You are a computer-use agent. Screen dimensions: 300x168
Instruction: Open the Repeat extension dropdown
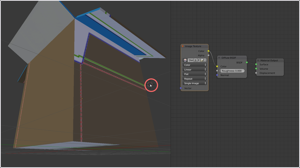pyautogui.click(x=195, y=79)
